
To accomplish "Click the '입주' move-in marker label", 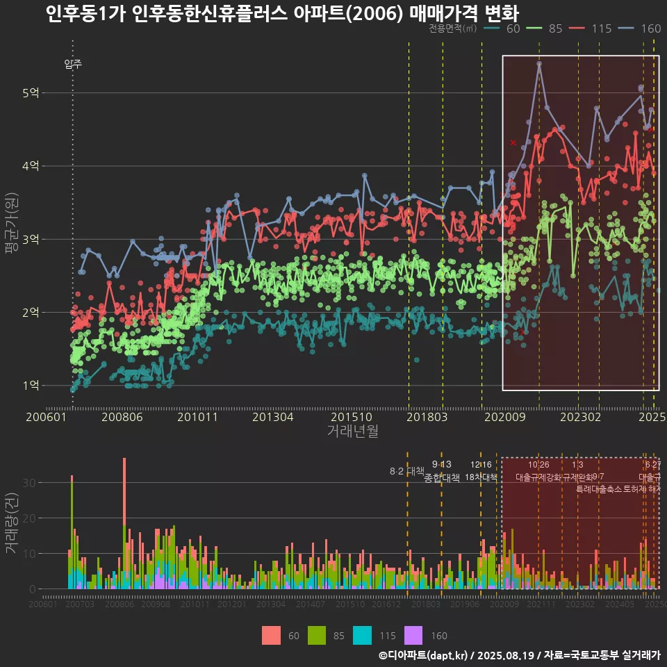I will click(73, 64).
